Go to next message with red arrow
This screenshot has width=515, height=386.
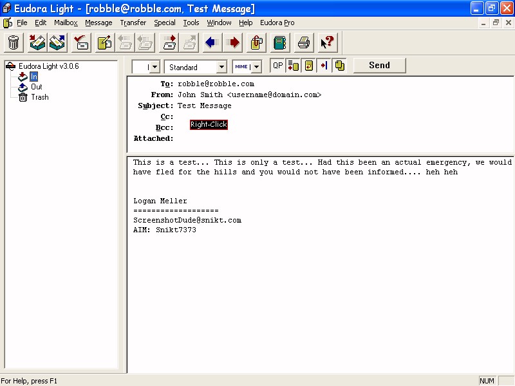(232, 42)
